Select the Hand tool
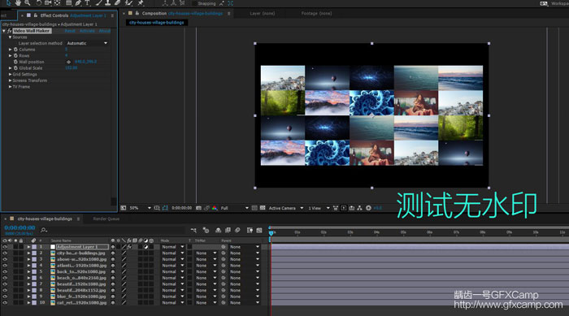This screenshot has height=316, width=569. tap(18, 3)
